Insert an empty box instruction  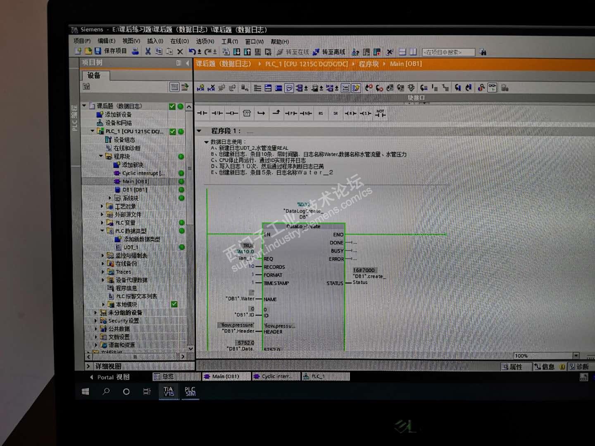pos(247,113)
